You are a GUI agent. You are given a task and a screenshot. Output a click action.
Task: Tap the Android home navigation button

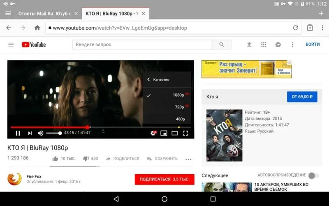click(x=164, y=199)
